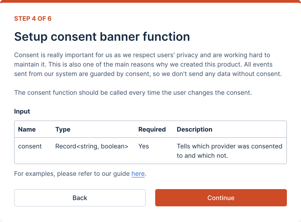Click the "Input" section label
The image size is (301, 222).
tap(22, 111)
